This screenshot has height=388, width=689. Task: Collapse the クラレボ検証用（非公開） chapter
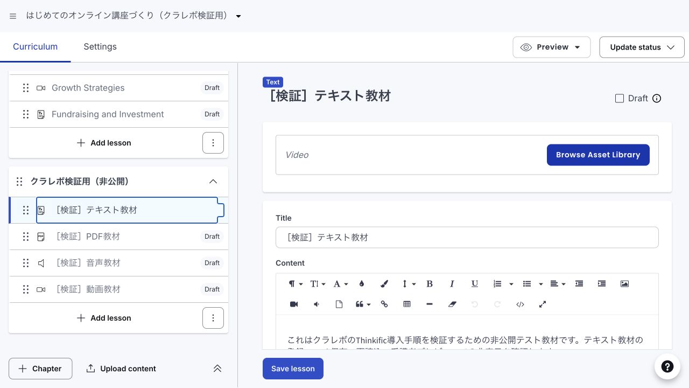tap(213, 182)
